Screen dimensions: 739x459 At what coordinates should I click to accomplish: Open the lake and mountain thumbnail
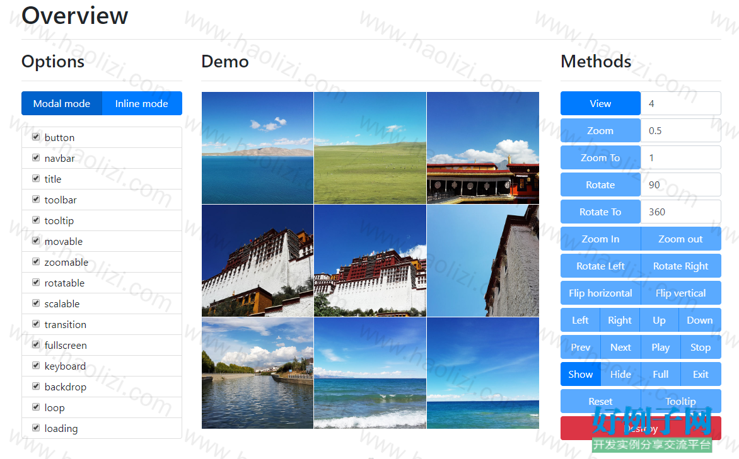click(257, 148)
